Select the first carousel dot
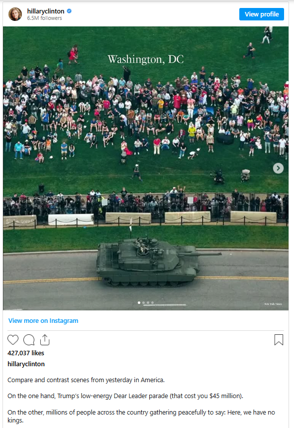294x428 pixels. tap(139, 302)
